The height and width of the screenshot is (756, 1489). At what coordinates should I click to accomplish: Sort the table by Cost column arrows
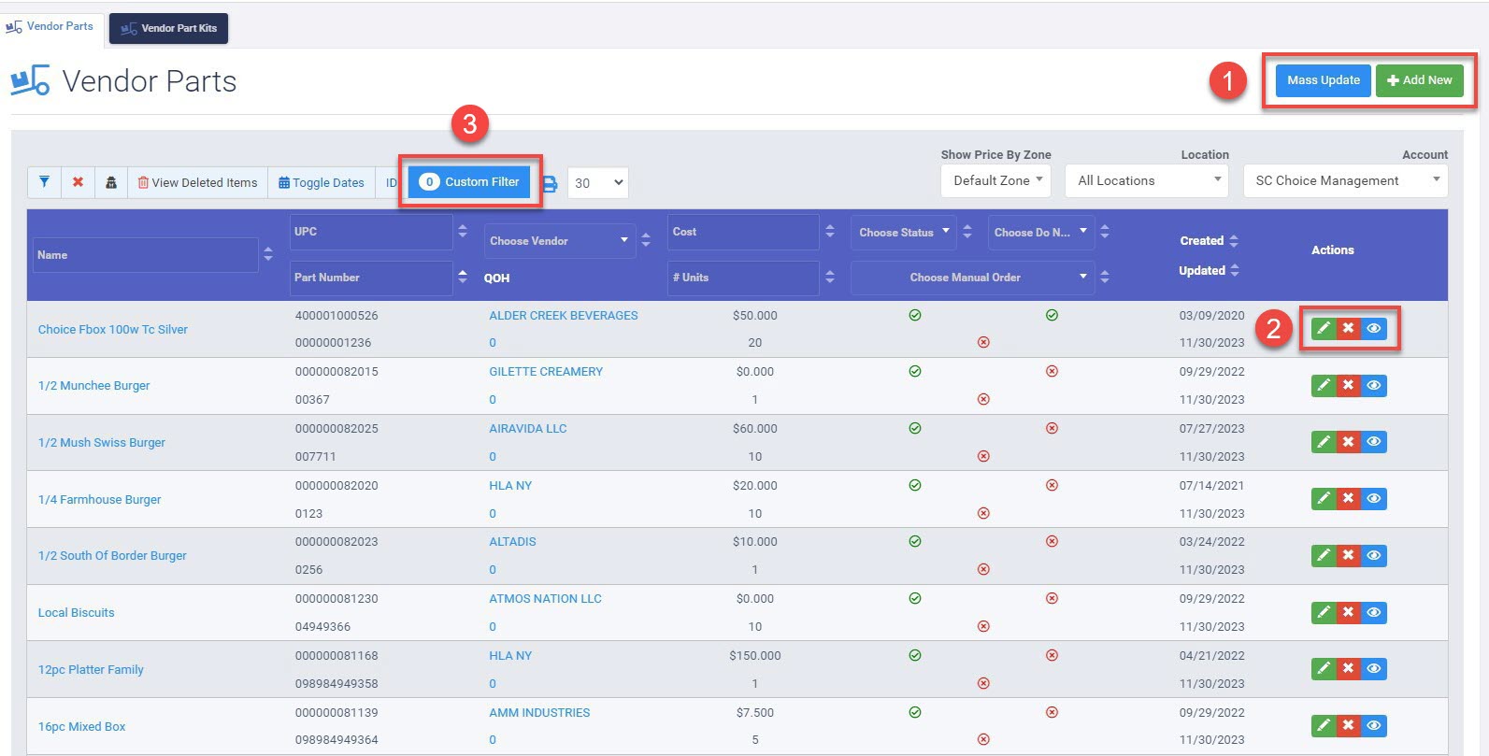pos(830,232)
